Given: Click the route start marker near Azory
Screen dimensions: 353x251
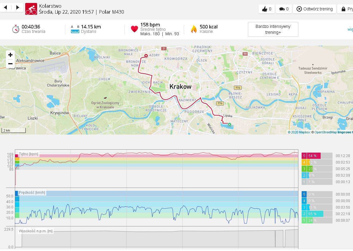Looking at the screenshot, I should 146,56.
